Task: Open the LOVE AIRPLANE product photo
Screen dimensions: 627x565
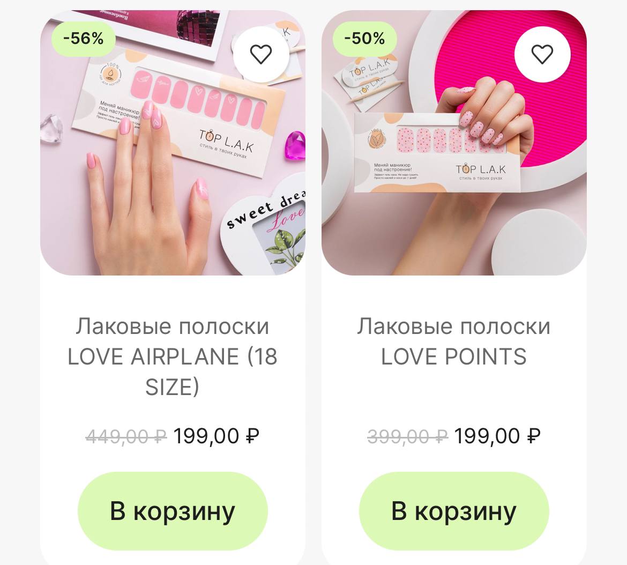Action: coord(173,143)
